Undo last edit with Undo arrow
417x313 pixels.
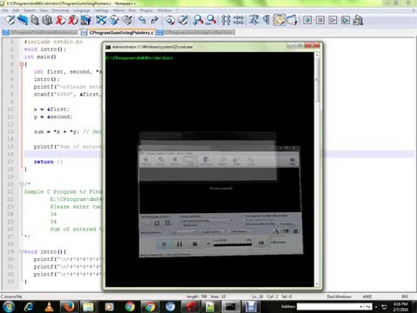[x=142, y=20]
